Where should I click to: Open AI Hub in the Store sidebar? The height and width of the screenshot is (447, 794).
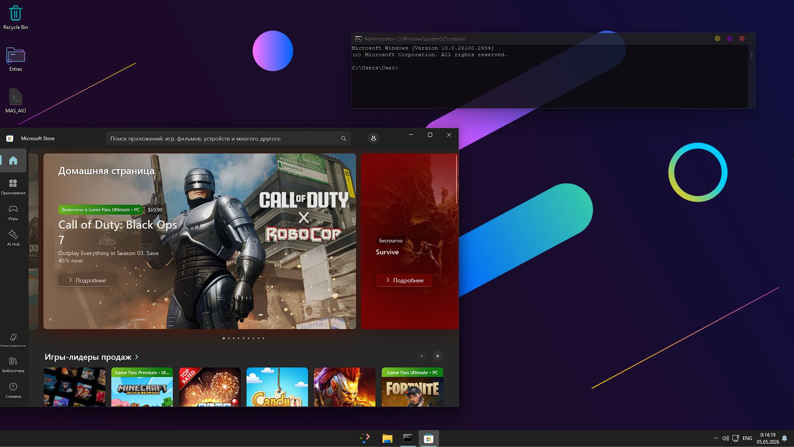pyautogui.click(x=13, y=238)
